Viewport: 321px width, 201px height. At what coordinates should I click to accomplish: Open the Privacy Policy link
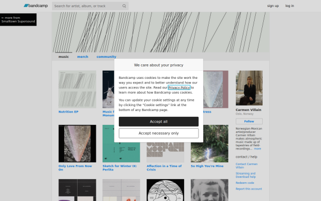tap(179, 87)
